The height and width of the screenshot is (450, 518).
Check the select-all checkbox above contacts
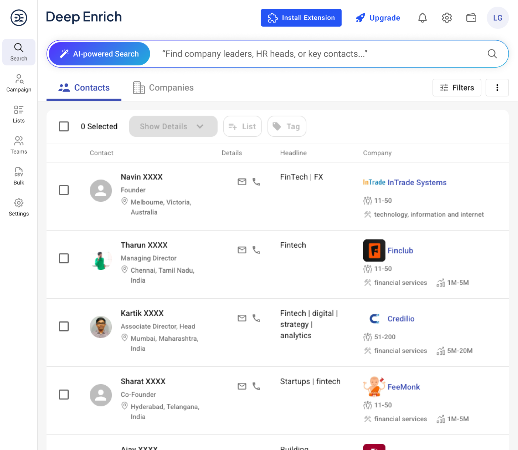(64, 126)
